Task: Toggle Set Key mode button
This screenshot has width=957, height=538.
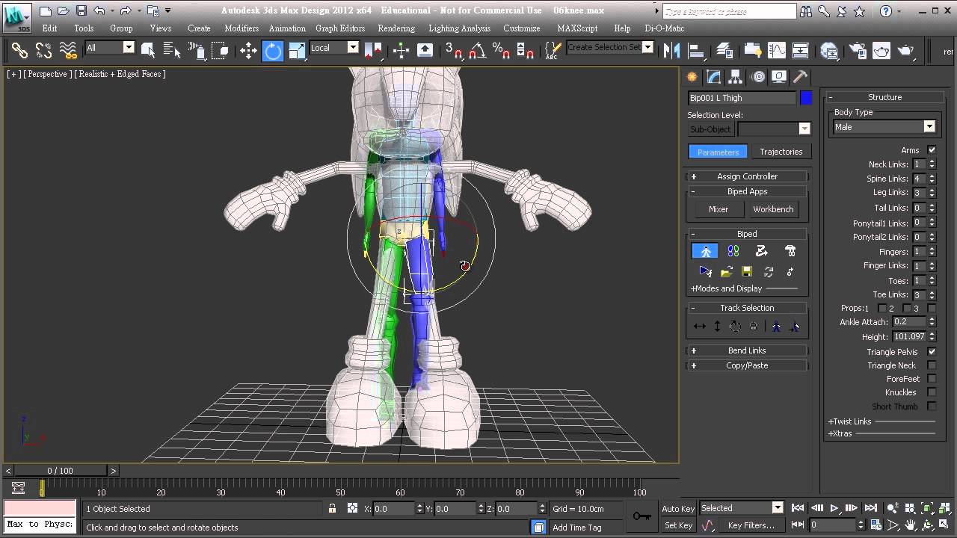Action: point(678,525)
